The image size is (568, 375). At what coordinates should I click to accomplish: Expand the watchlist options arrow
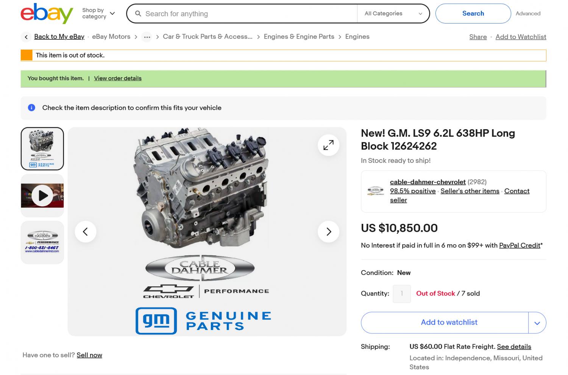coord(537,323)
